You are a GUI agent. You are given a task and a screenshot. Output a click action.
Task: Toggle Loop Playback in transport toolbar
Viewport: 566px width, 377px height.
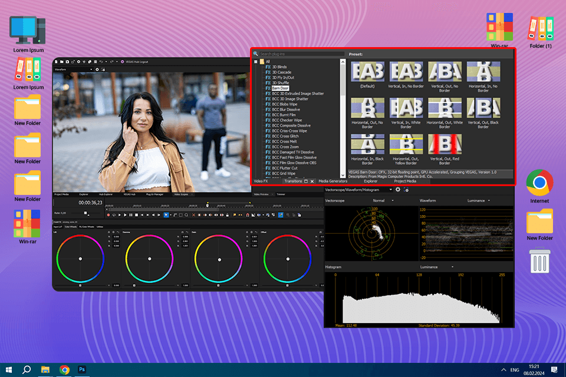tap(114, 215)
